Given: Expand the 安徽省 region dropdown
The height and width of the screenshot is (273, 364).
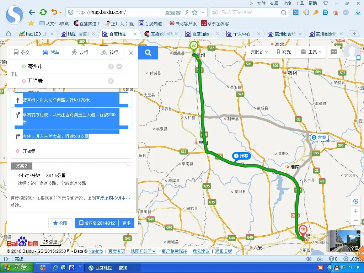Looking at the screenshot, I should (x=259, y=52).
